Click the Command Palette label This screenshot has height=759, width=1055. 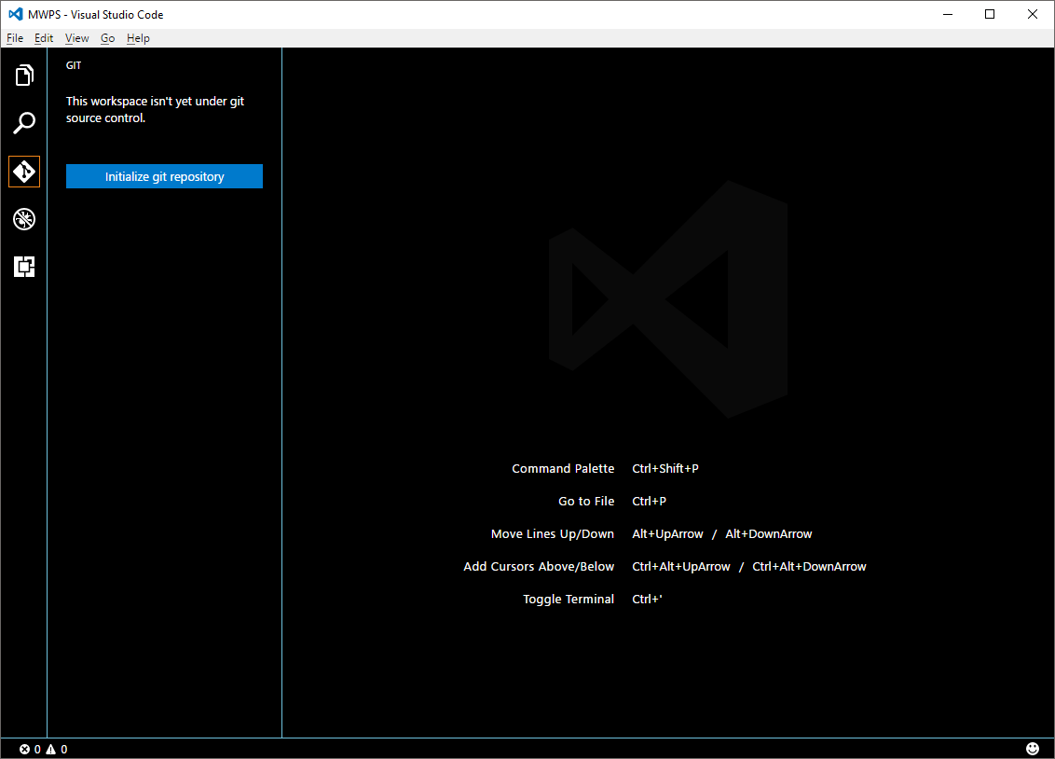click(563, 468)
